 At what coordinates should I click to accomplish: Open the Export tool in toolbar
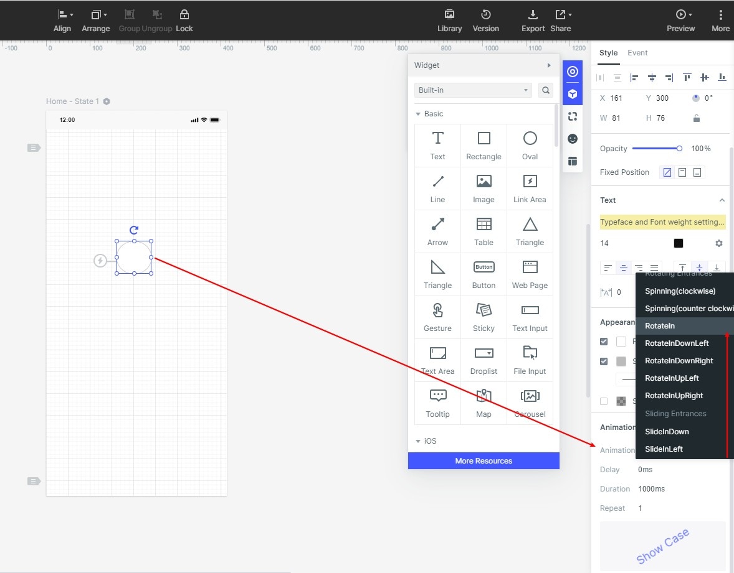533,21
